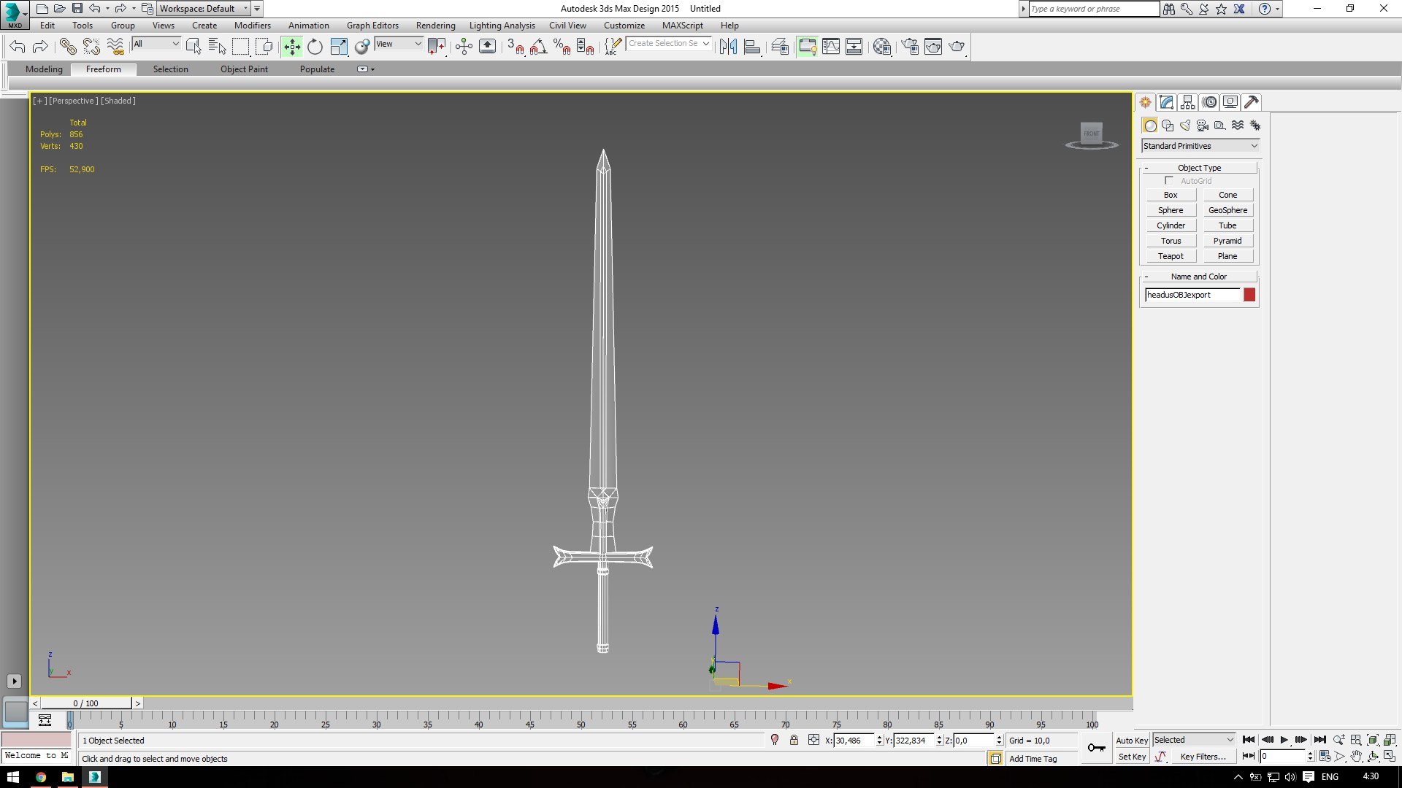
Task: Click the time slider 0 / 100 handle
Action: pyautogui.click(x=86, y=703)
